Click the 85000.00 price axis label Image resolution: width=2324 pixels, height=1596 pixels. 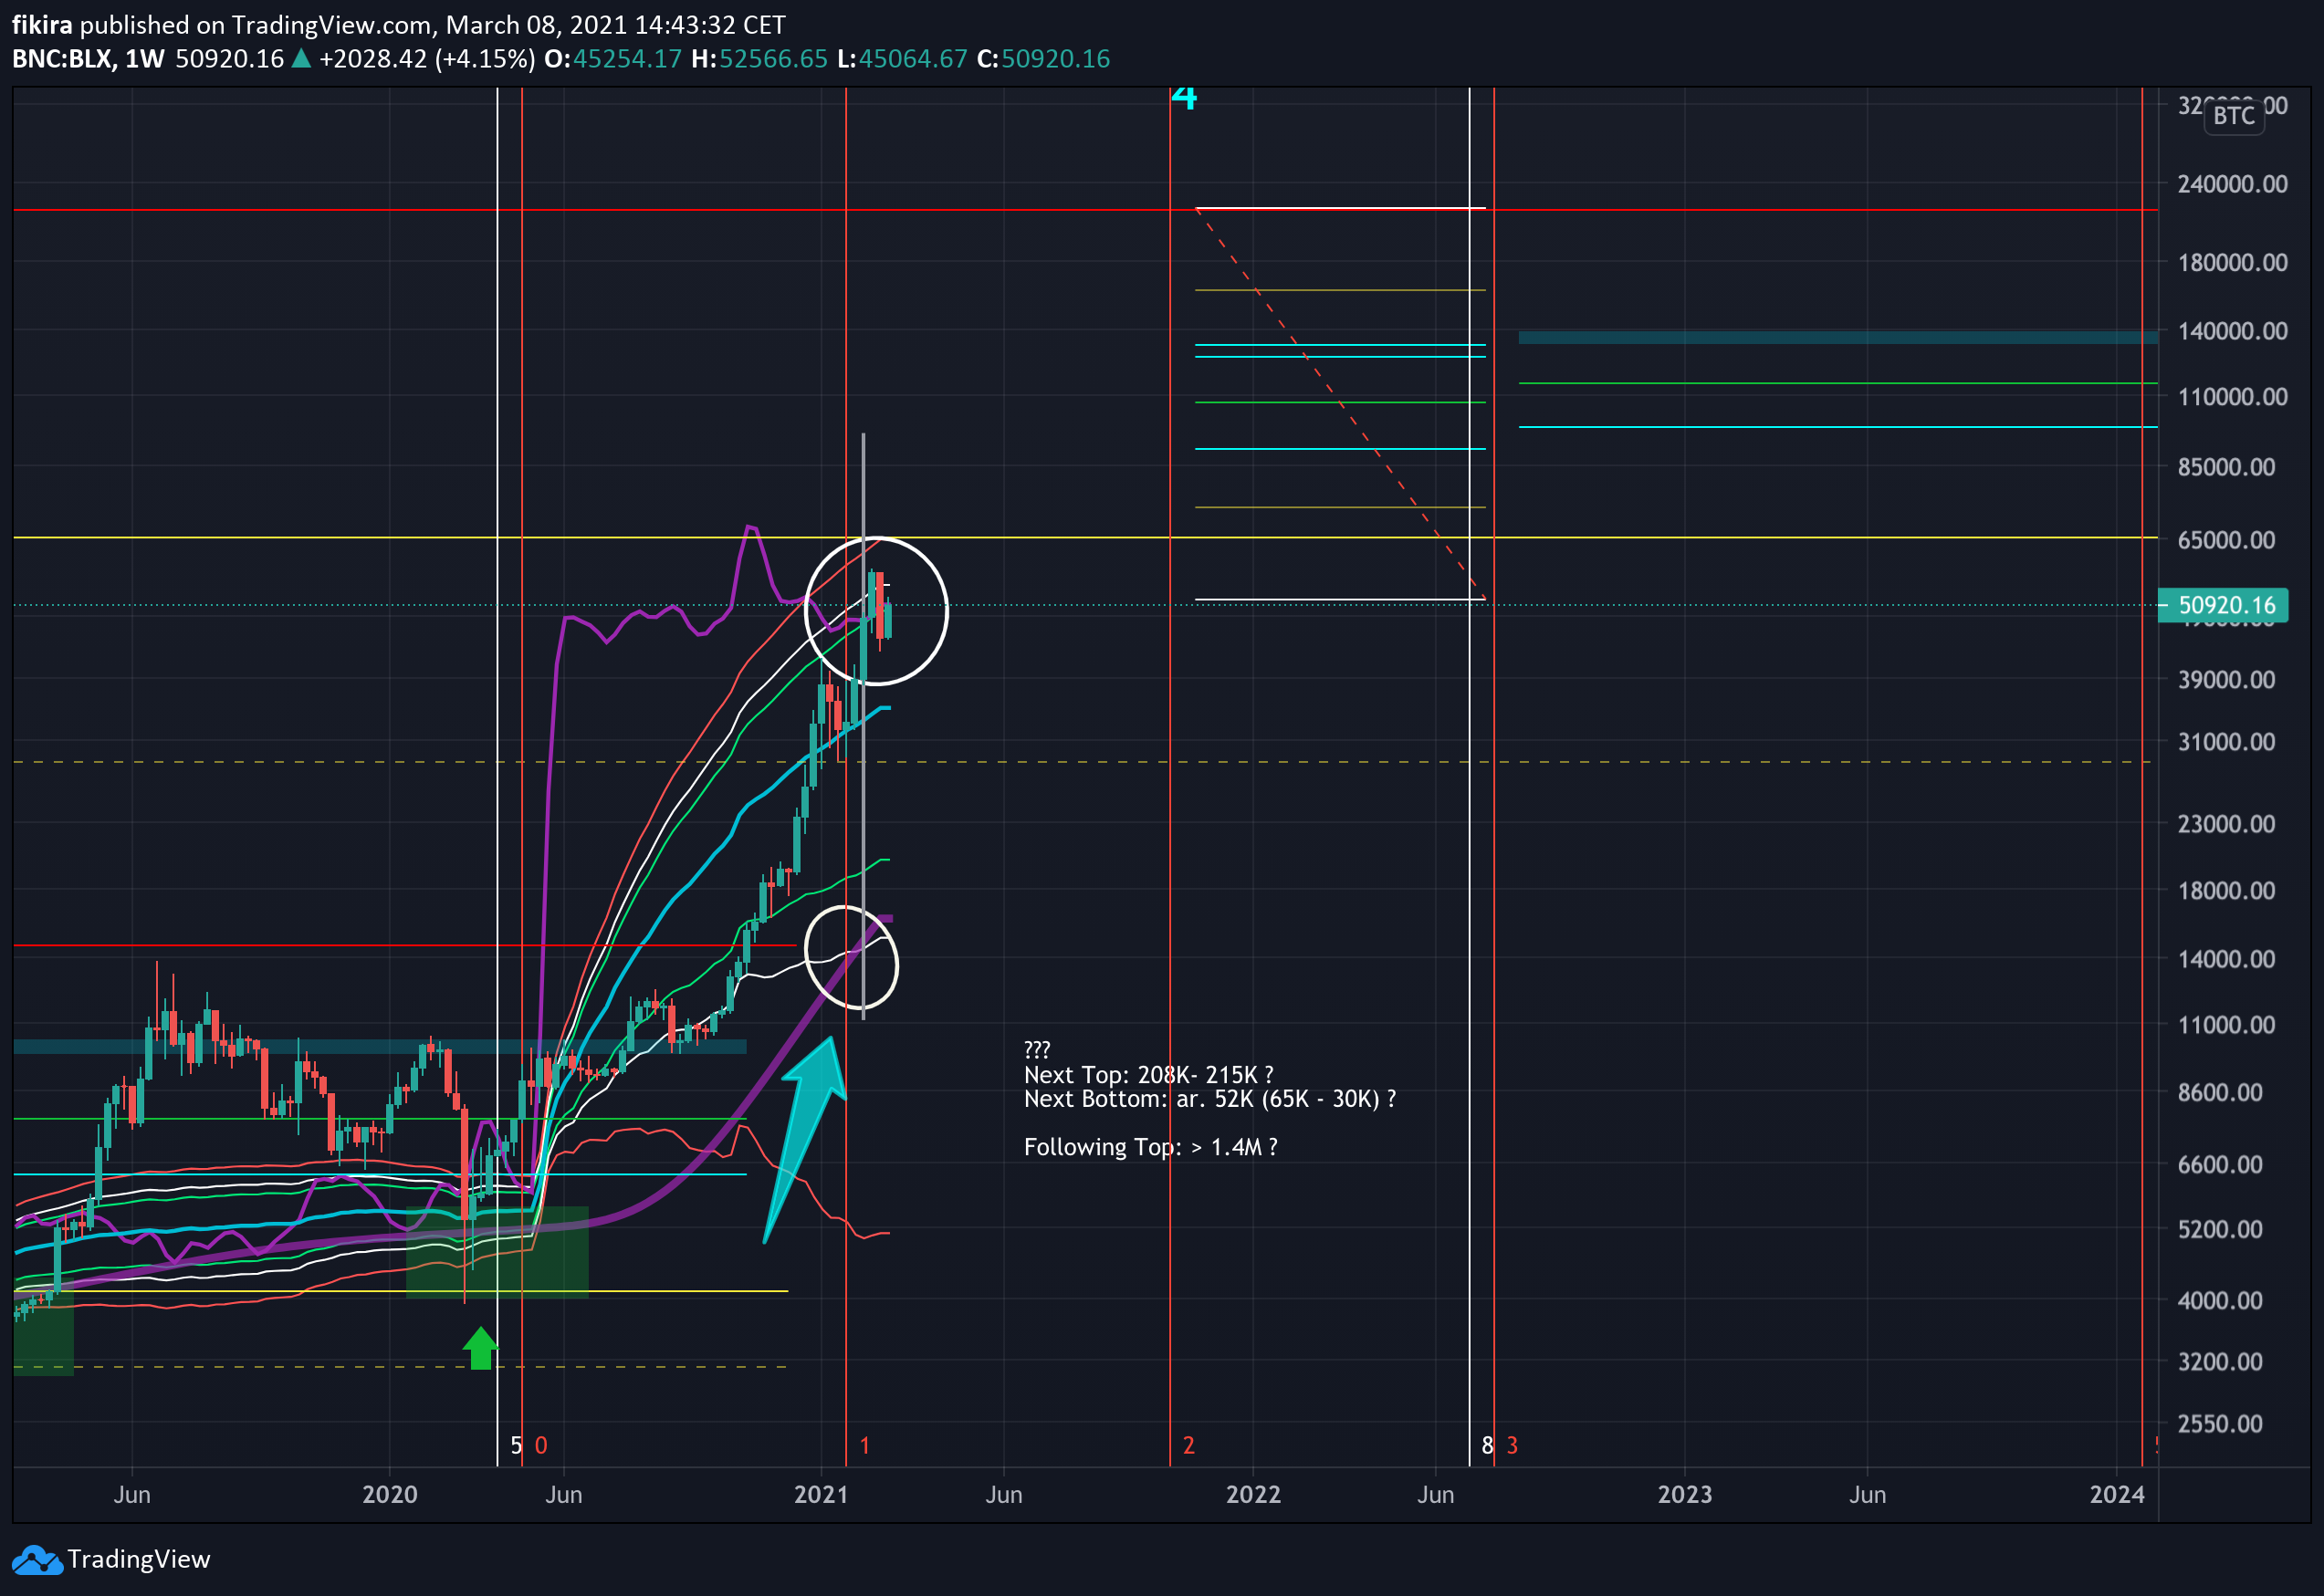tap(2226, 467)
